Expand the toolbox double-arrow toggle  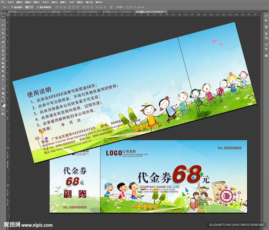click(2, 11)
